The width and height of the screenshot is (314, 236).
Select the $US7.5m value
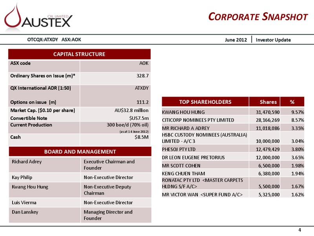click(139, 118)
